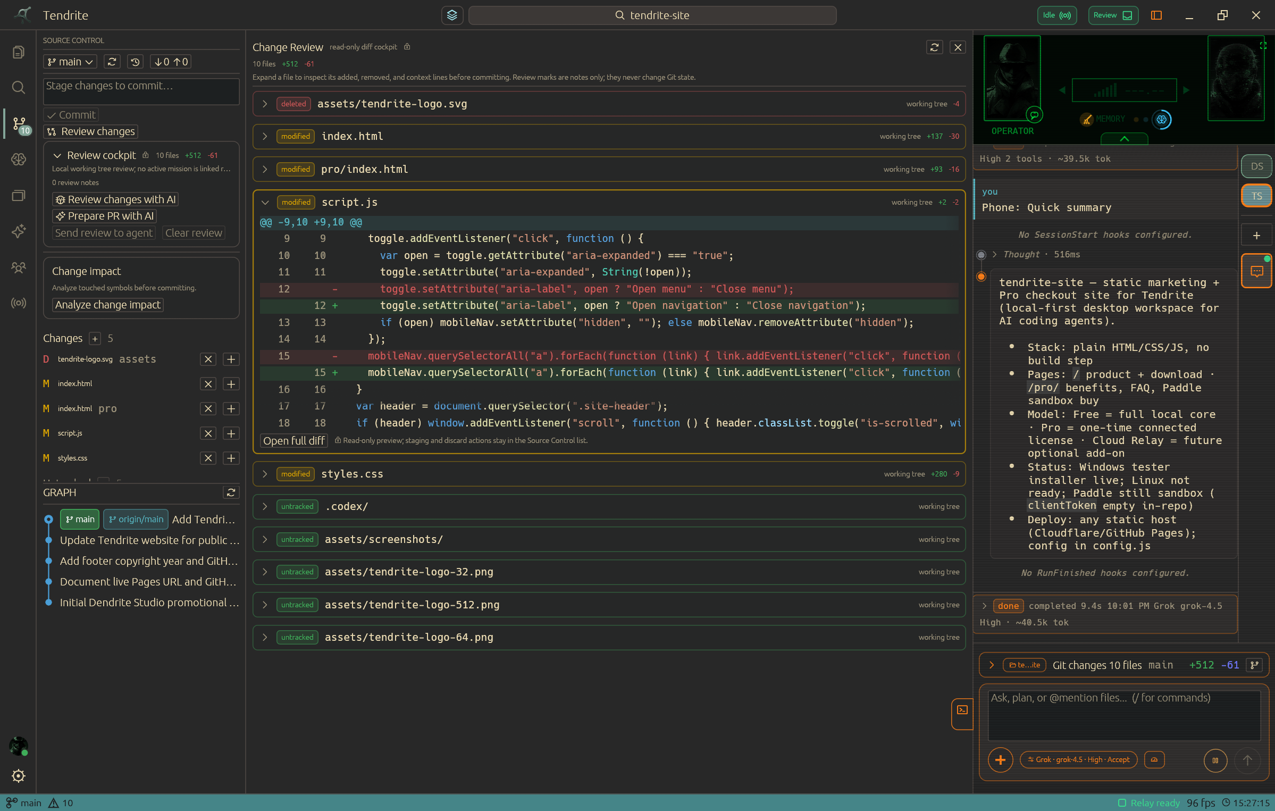Toggle the side panel layout icon

[x=1156, y=15]
